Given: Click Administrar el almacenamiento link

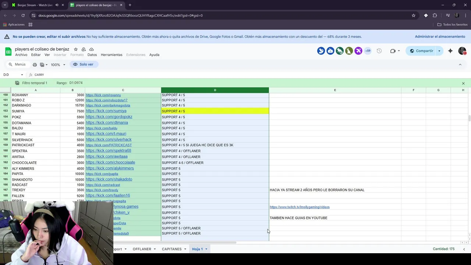Looking at the screenshot, I should [x=440, y=37].
